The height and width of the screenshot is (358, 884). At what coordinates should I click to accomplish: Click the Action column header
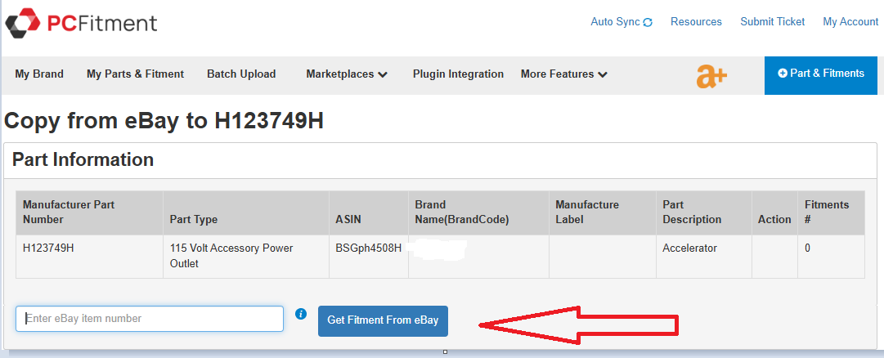774,213
